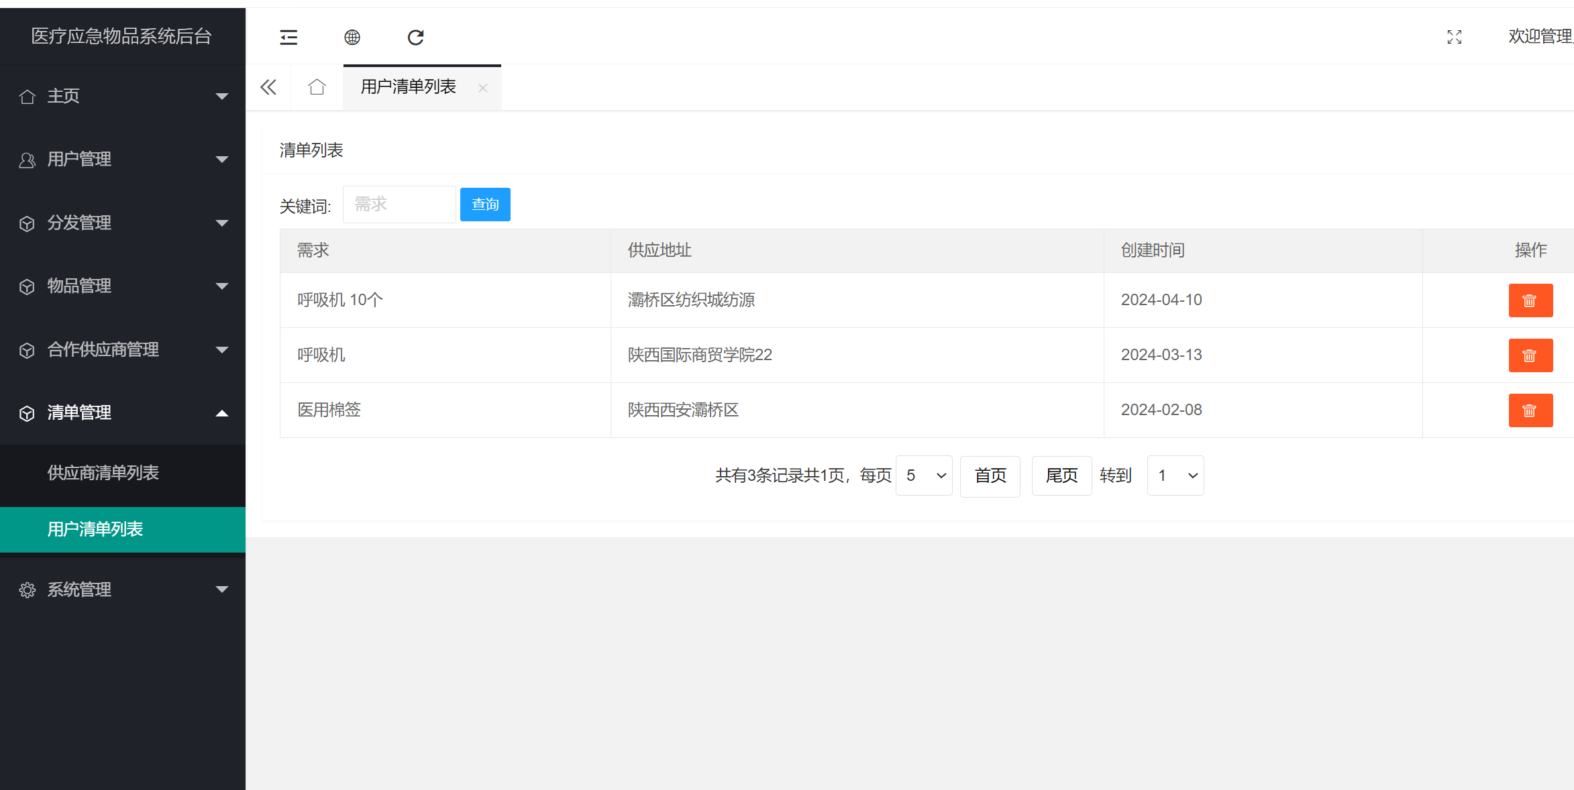Click the 用户管理 user icon in sidebar
The image size is (1574, 790).
pos(28,159)
